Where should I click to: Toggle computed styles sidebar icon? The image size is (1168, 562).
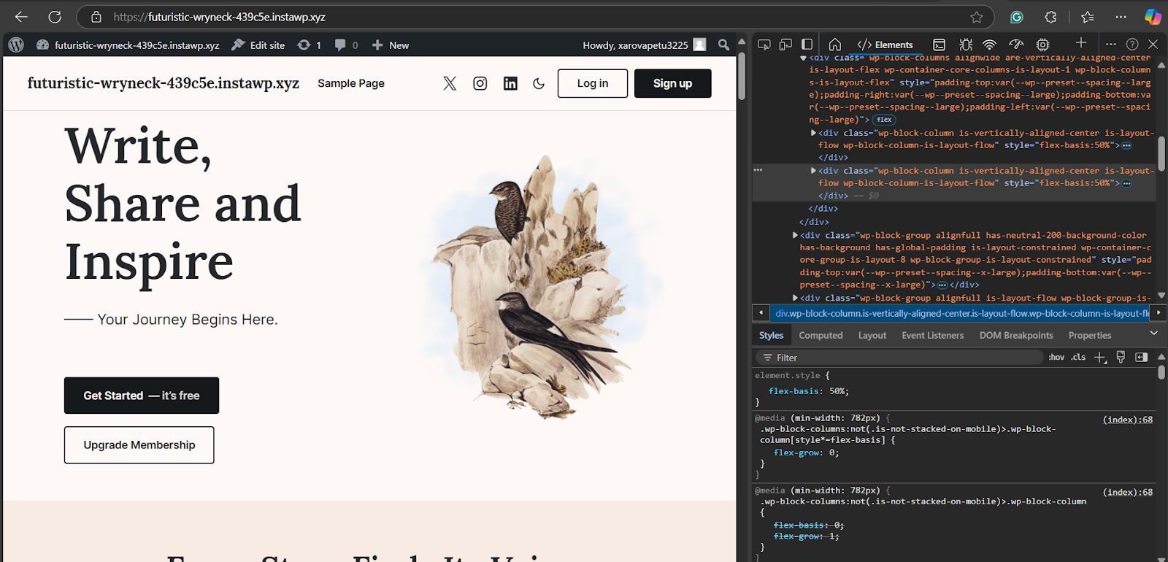1142,358
